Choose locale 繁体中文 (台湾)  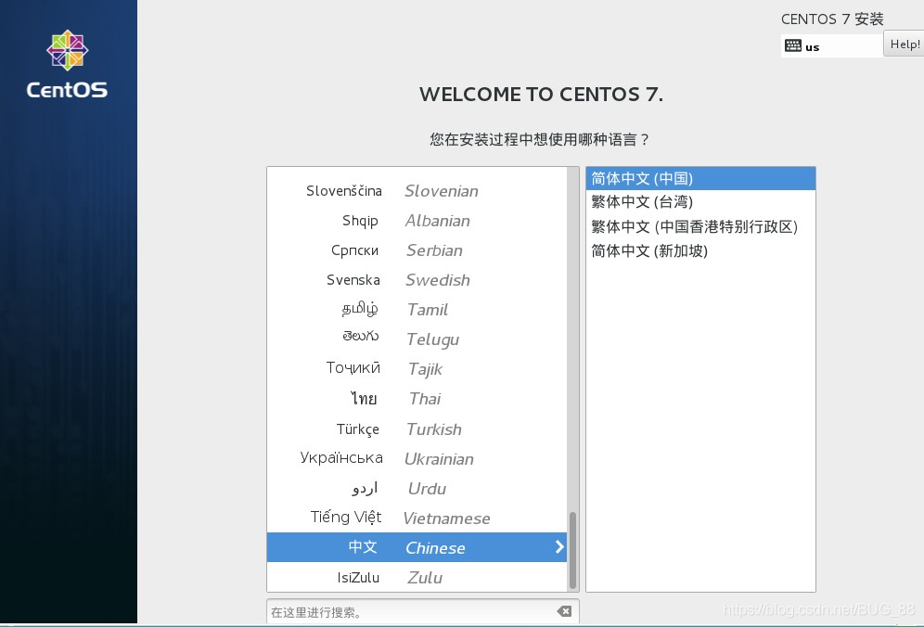[x=700, y=202]
